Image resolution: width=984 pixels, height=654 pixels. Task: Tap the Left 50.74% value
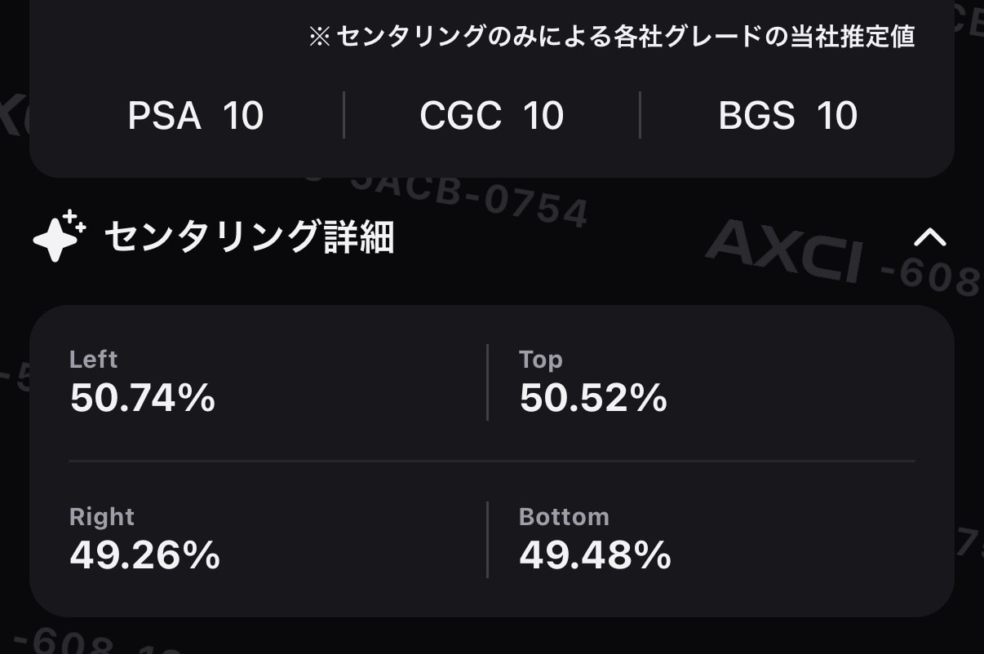[143, 399]
